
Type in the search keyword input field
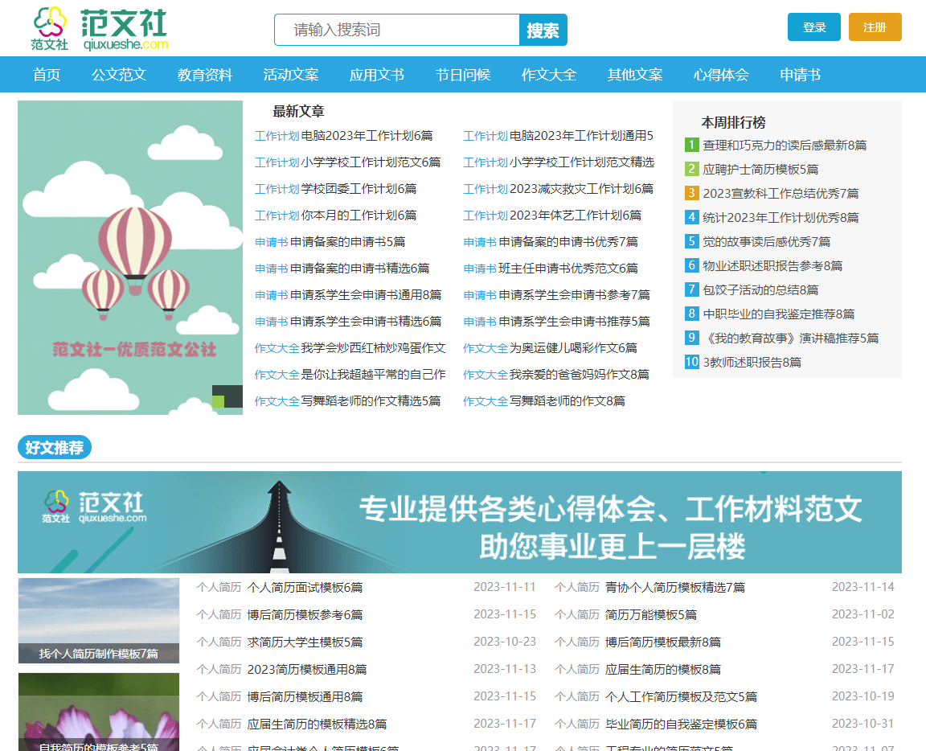(397, 31)
